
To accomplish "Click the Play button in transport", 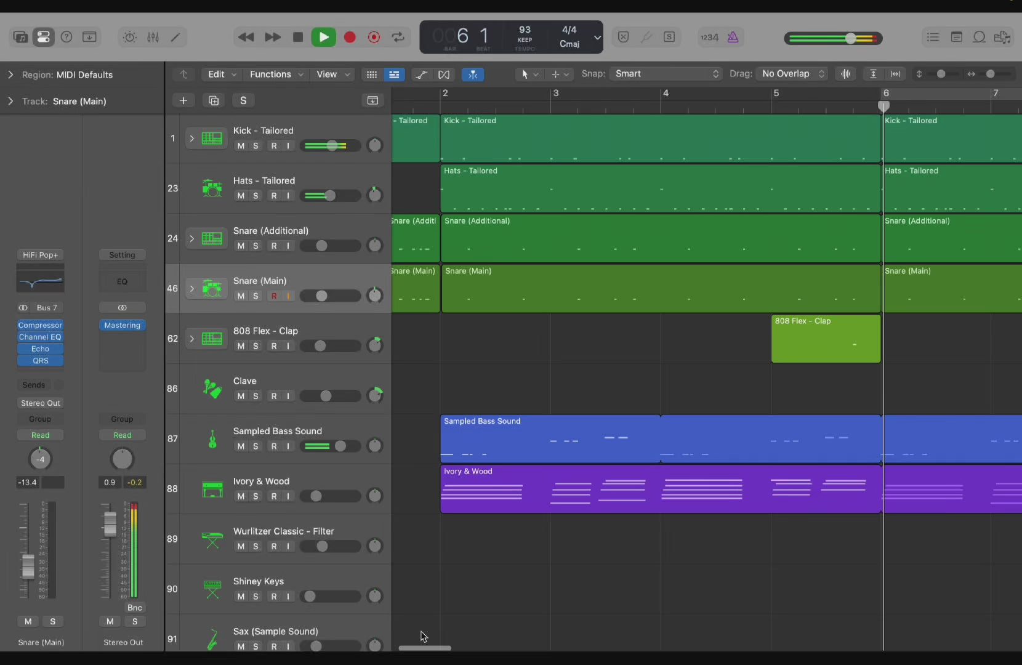I will pos(323,38).
